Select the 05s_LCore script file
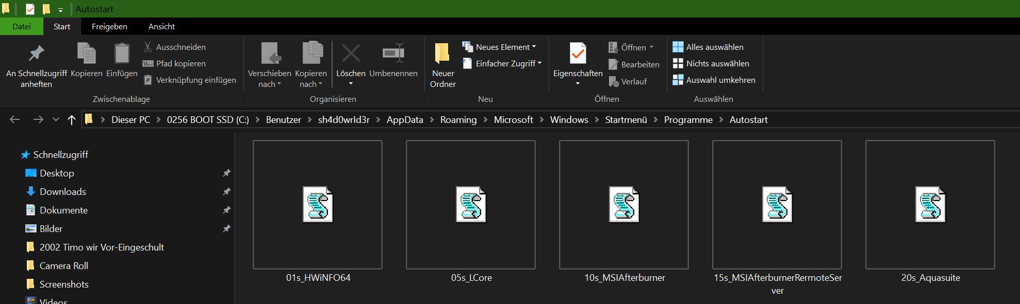Image resolution: width=1020 pixels, height=304 pixels. coord(471,211)
